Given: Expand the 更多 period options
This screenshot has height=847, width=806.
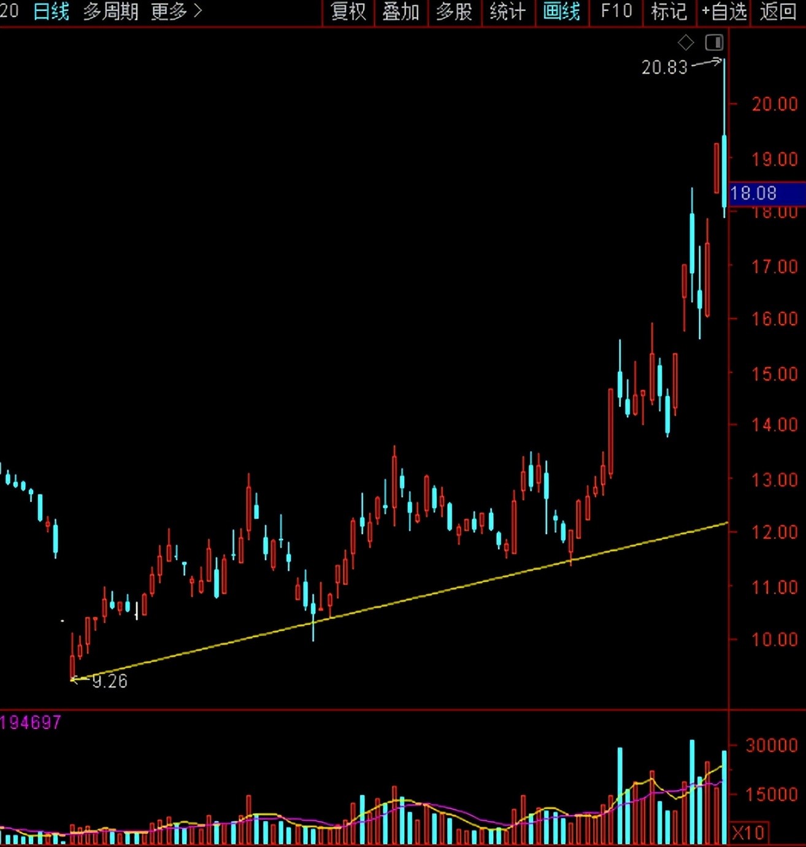Looking at the screenshot, I should [176, 12].
